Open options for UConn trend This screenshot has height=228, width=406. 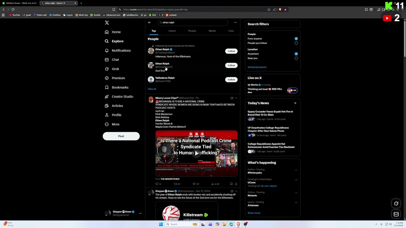tap(296, 180)
